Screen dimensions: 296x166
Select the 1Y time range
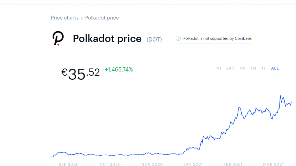(x=263, y=68)
